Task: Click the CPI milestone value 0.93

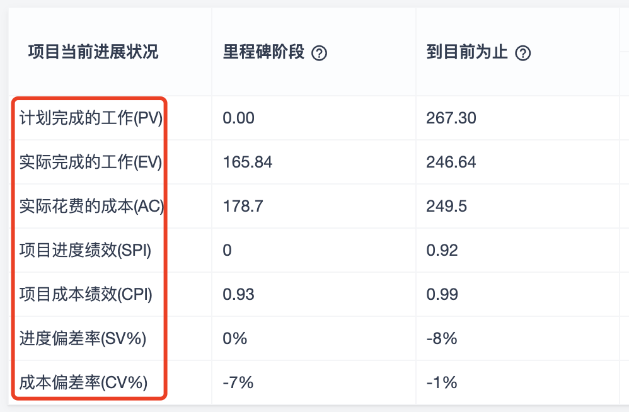Action: point(238,294)
